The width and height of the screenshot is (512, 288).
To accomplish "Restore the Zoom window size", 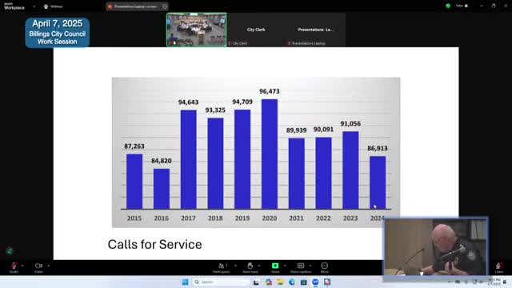I will coord(494,6).
